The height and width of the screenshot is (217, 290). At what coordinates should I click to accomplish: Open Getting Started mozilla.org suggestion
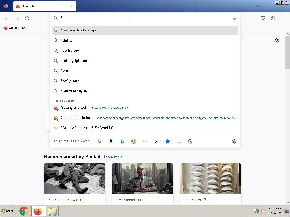tap(145, 108)
